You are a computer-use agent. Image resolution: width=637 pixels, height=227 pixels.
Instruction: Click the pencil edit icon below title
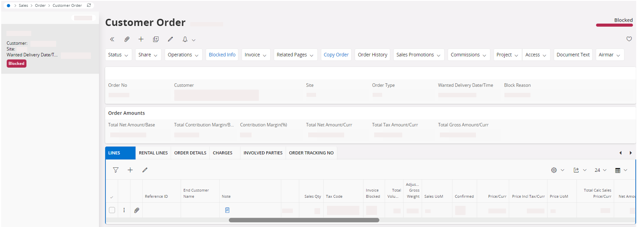pyautogui.click(x=170, y=39)
